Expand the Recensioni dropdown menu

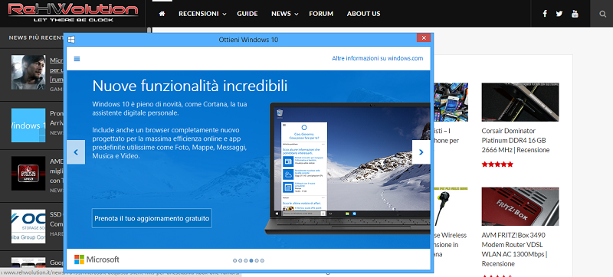(202, 14)
